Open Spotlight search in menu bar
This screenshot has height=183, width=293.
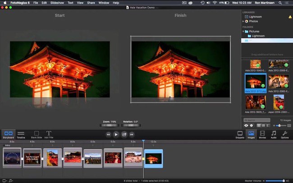pyautogui.click(x=280, y=3)
